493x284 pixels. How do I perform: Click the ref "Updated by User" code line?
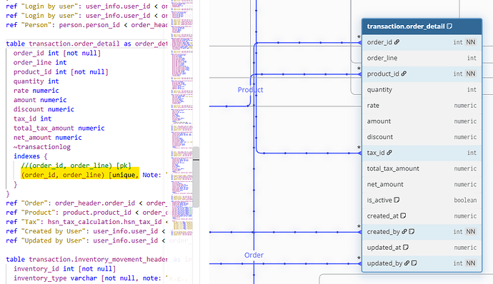pos(86,240)
